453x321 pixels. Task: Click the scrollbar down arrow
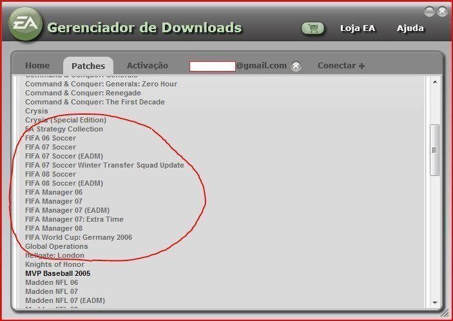click(435, 302)
